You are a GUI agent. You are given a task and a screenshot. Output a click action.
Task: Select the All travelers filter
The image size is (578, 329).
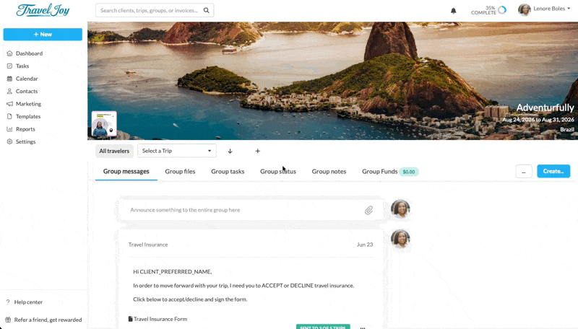click(114, 152)
